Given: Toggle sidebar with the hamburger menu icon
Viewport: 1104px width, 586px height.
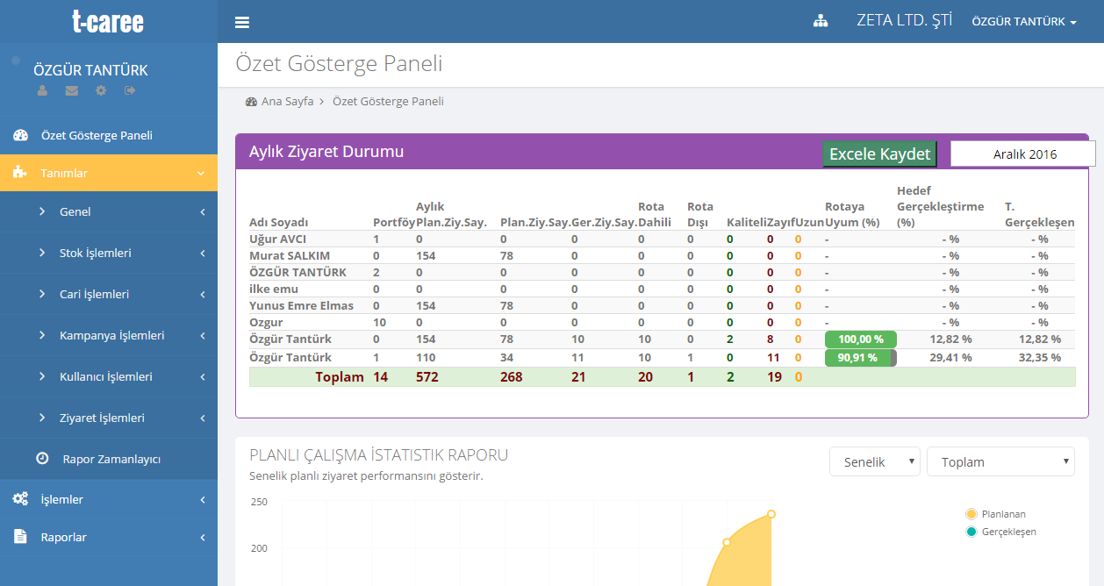Looking at the screenshot, I should (x=242, y=23).
